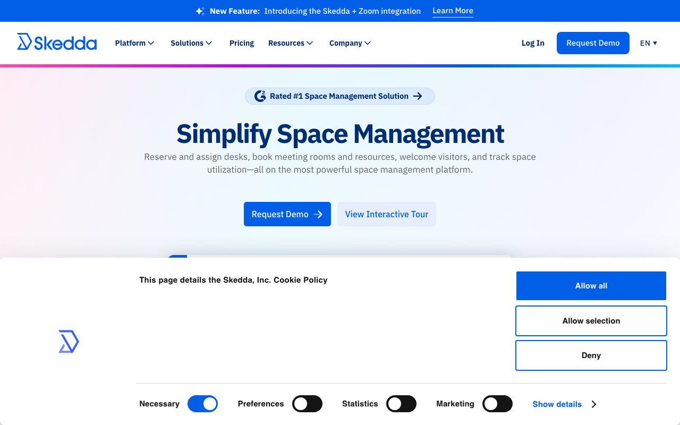
Task: Click the Skedda logo in the header
Action: pos(57,42)
